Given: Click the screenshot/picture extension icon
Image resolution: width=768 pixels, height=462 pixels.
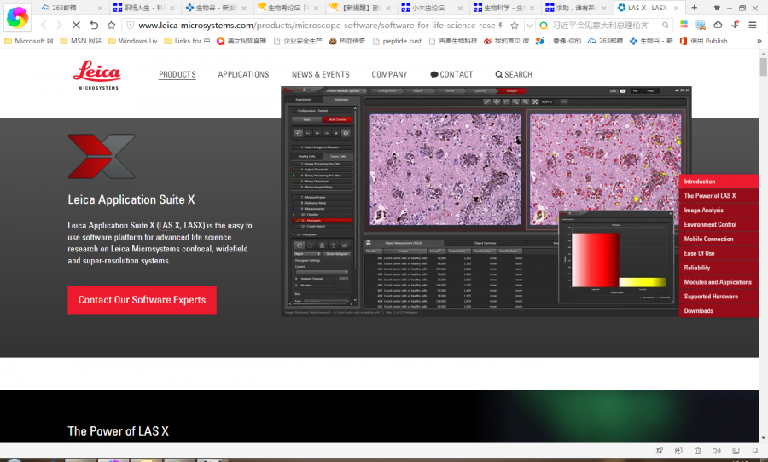Looking at the screenshot, I should (x=701, y=25).
